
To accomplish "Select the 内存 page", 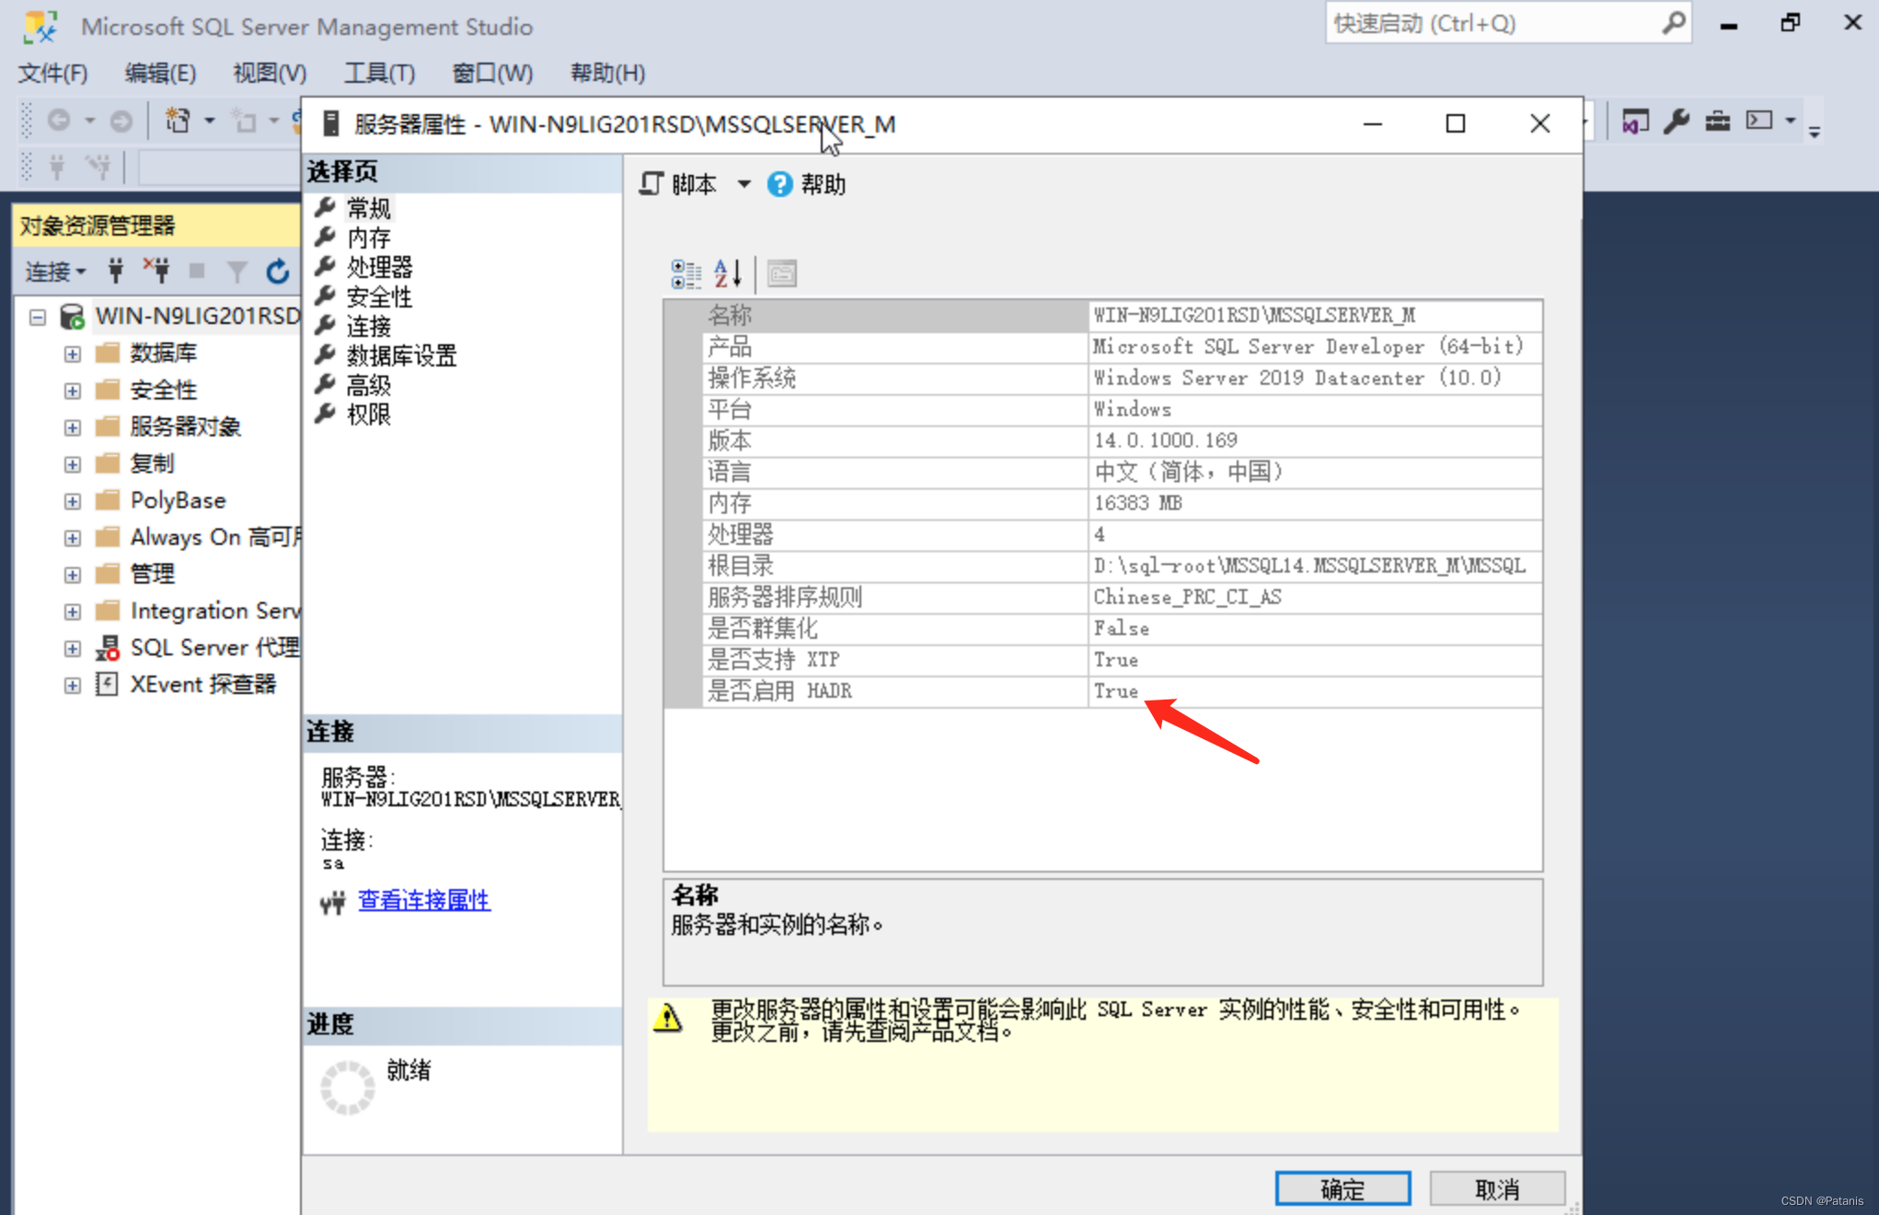I will 368,237.
